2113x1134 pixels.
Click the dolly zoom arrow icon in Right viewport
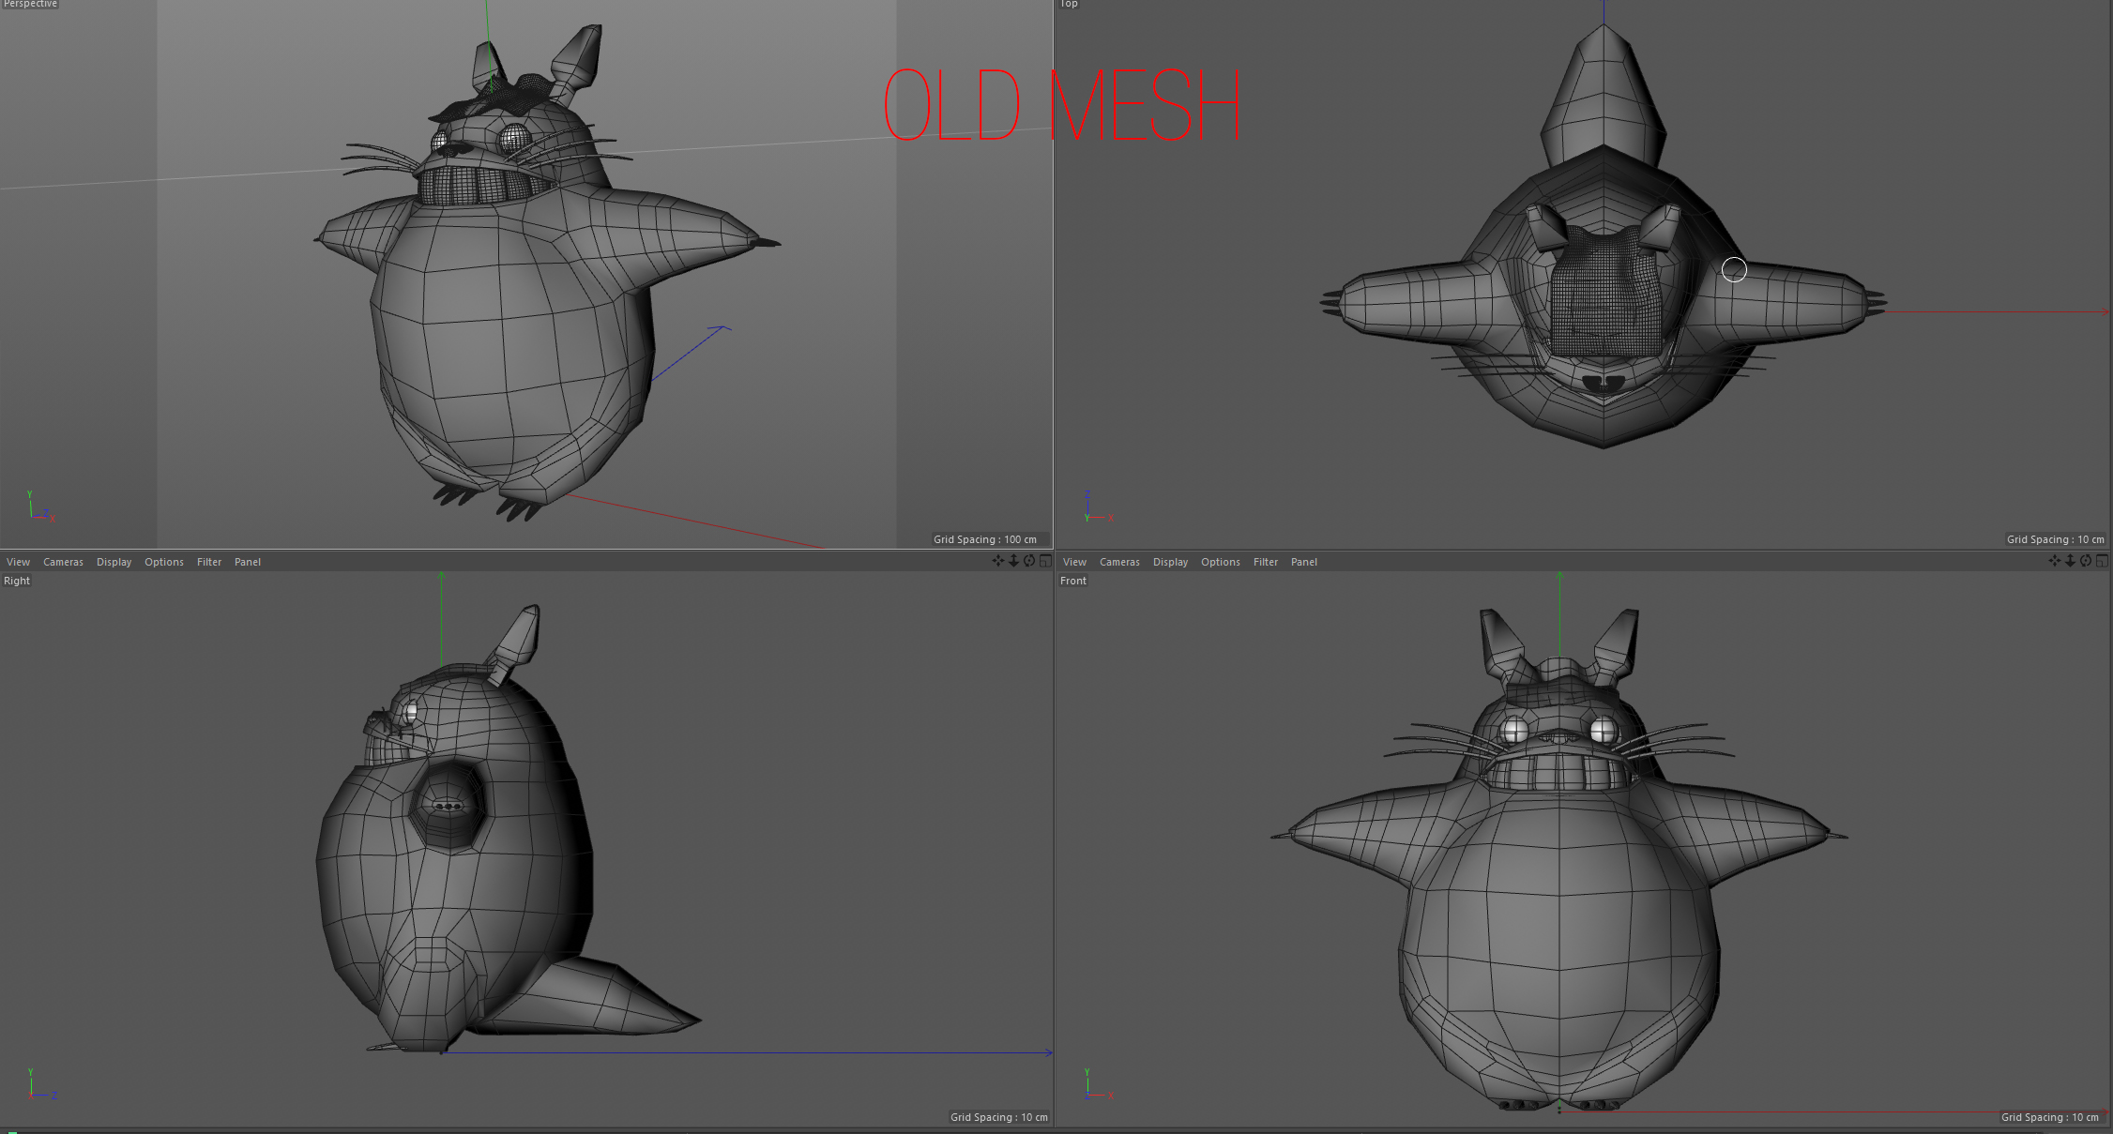[1013, 561]
